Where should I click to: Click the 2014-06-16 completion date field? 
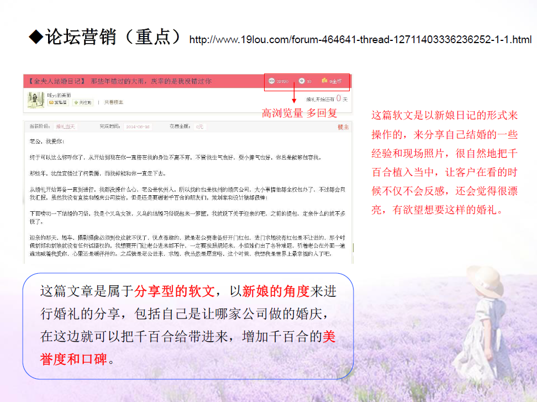137,127
